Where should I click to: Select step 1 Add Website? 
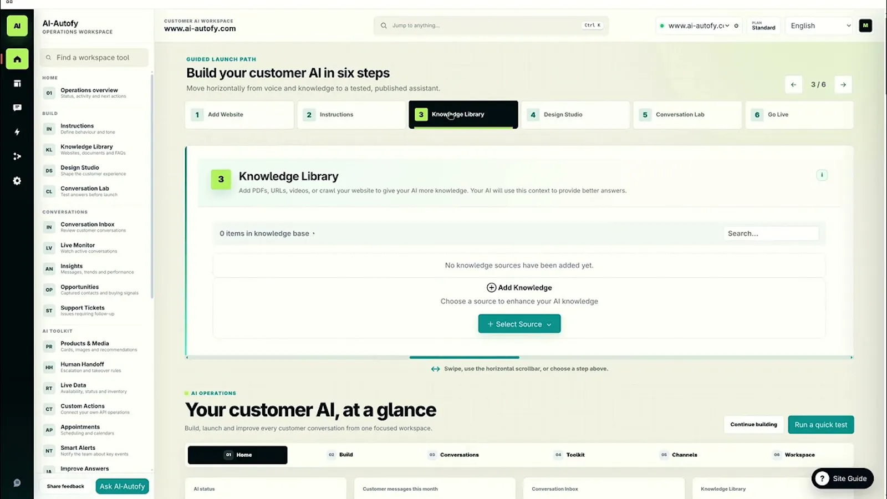click(x=239, y=115)
